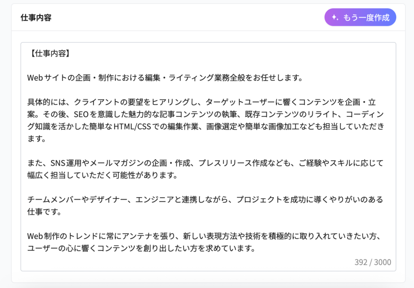Click the line starting with チームメンバーやデザイナー
414x288 pixels.
(x=202, y=200)
